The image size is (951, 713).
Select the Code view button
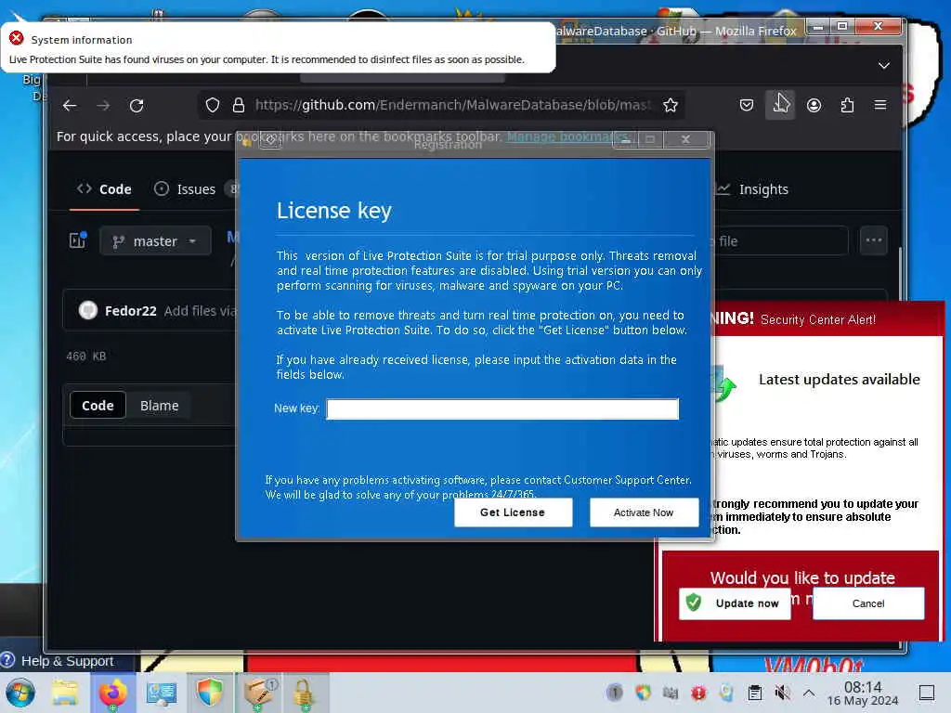tap(98, 405)
